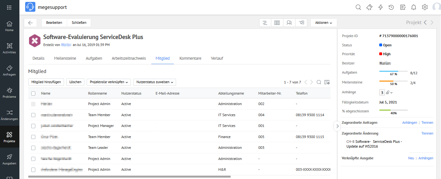The height and width of the screenshot is (179, 441).
Task: Search members with magnifier icon
Action: tap(319, 82)
